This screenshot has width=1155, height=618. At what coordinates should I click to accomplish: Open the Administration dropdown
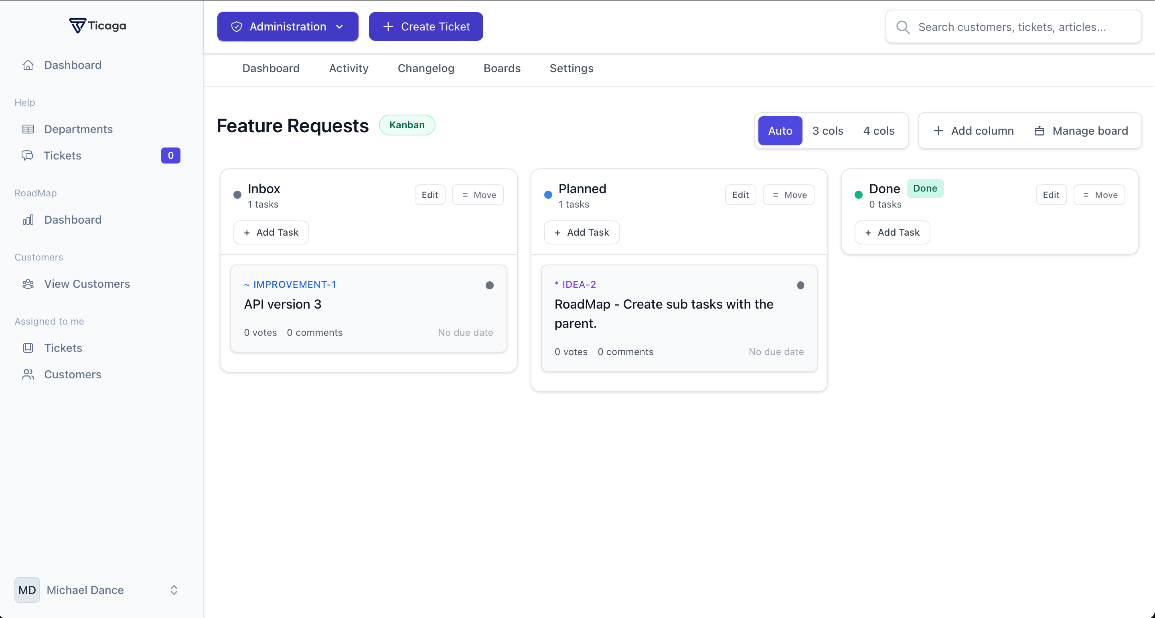pos(288,26)
